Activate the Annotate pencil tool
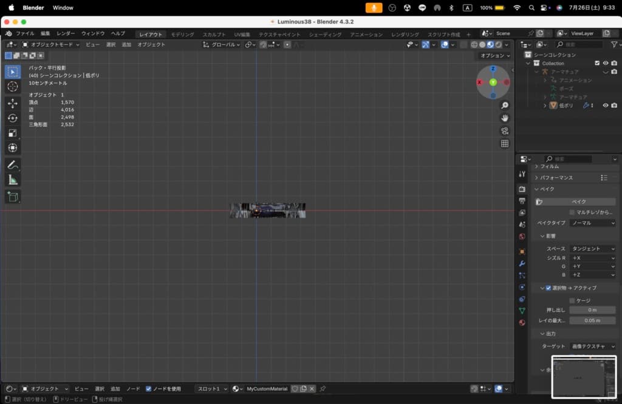 [13, 165]
